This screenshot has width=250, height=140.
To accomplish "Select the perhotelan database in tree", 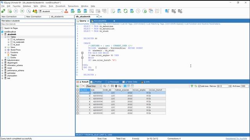I will tap(11, 73).
